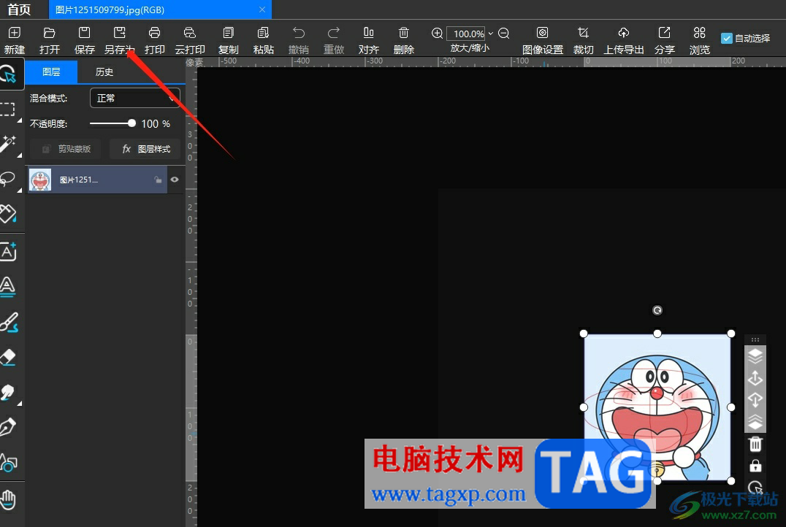Screen dimensions: 786x527
Task: Select the lasso tool
Action: point(8,180)
